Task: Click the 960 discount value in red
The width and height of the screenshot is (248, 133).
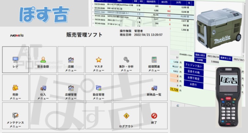Action: point(169,11)
